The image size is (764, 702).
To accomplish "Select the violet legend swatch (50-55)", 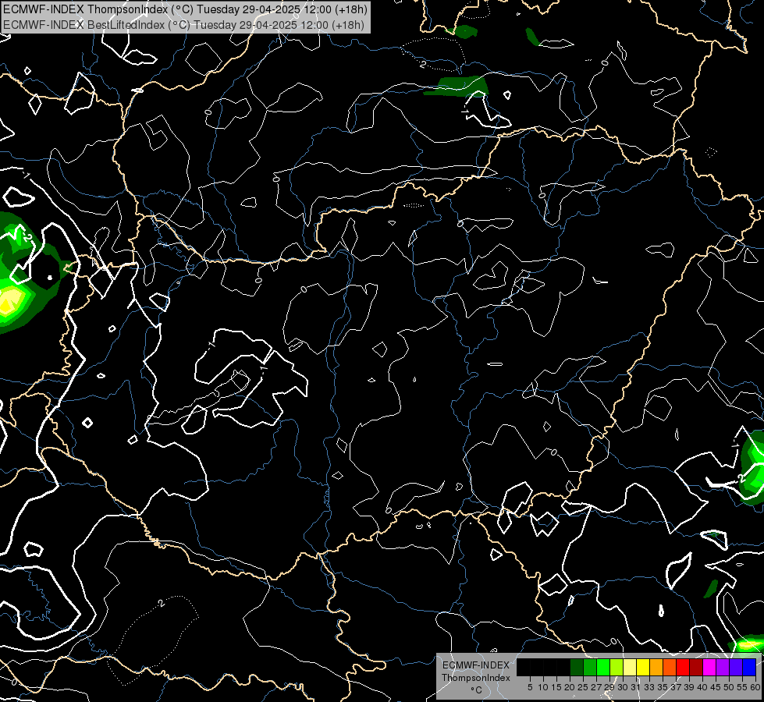I will point(736,667).
